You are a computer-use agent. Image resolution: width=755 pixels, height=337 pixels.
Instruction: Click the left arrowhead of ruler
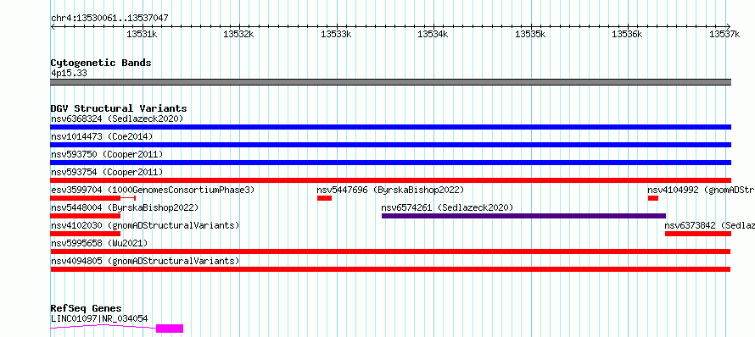[x=53, y=26]
